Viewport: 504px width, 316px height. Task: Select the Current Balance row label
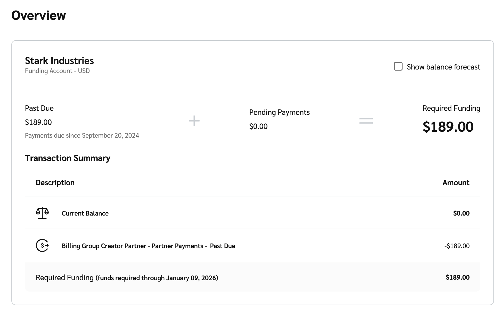[85, 213]
